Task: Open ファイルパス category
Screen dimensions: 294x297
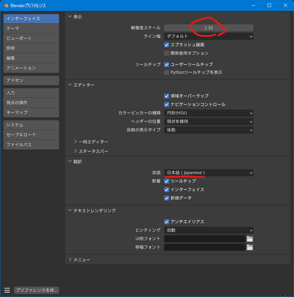Action: click(x=31, y=145)
